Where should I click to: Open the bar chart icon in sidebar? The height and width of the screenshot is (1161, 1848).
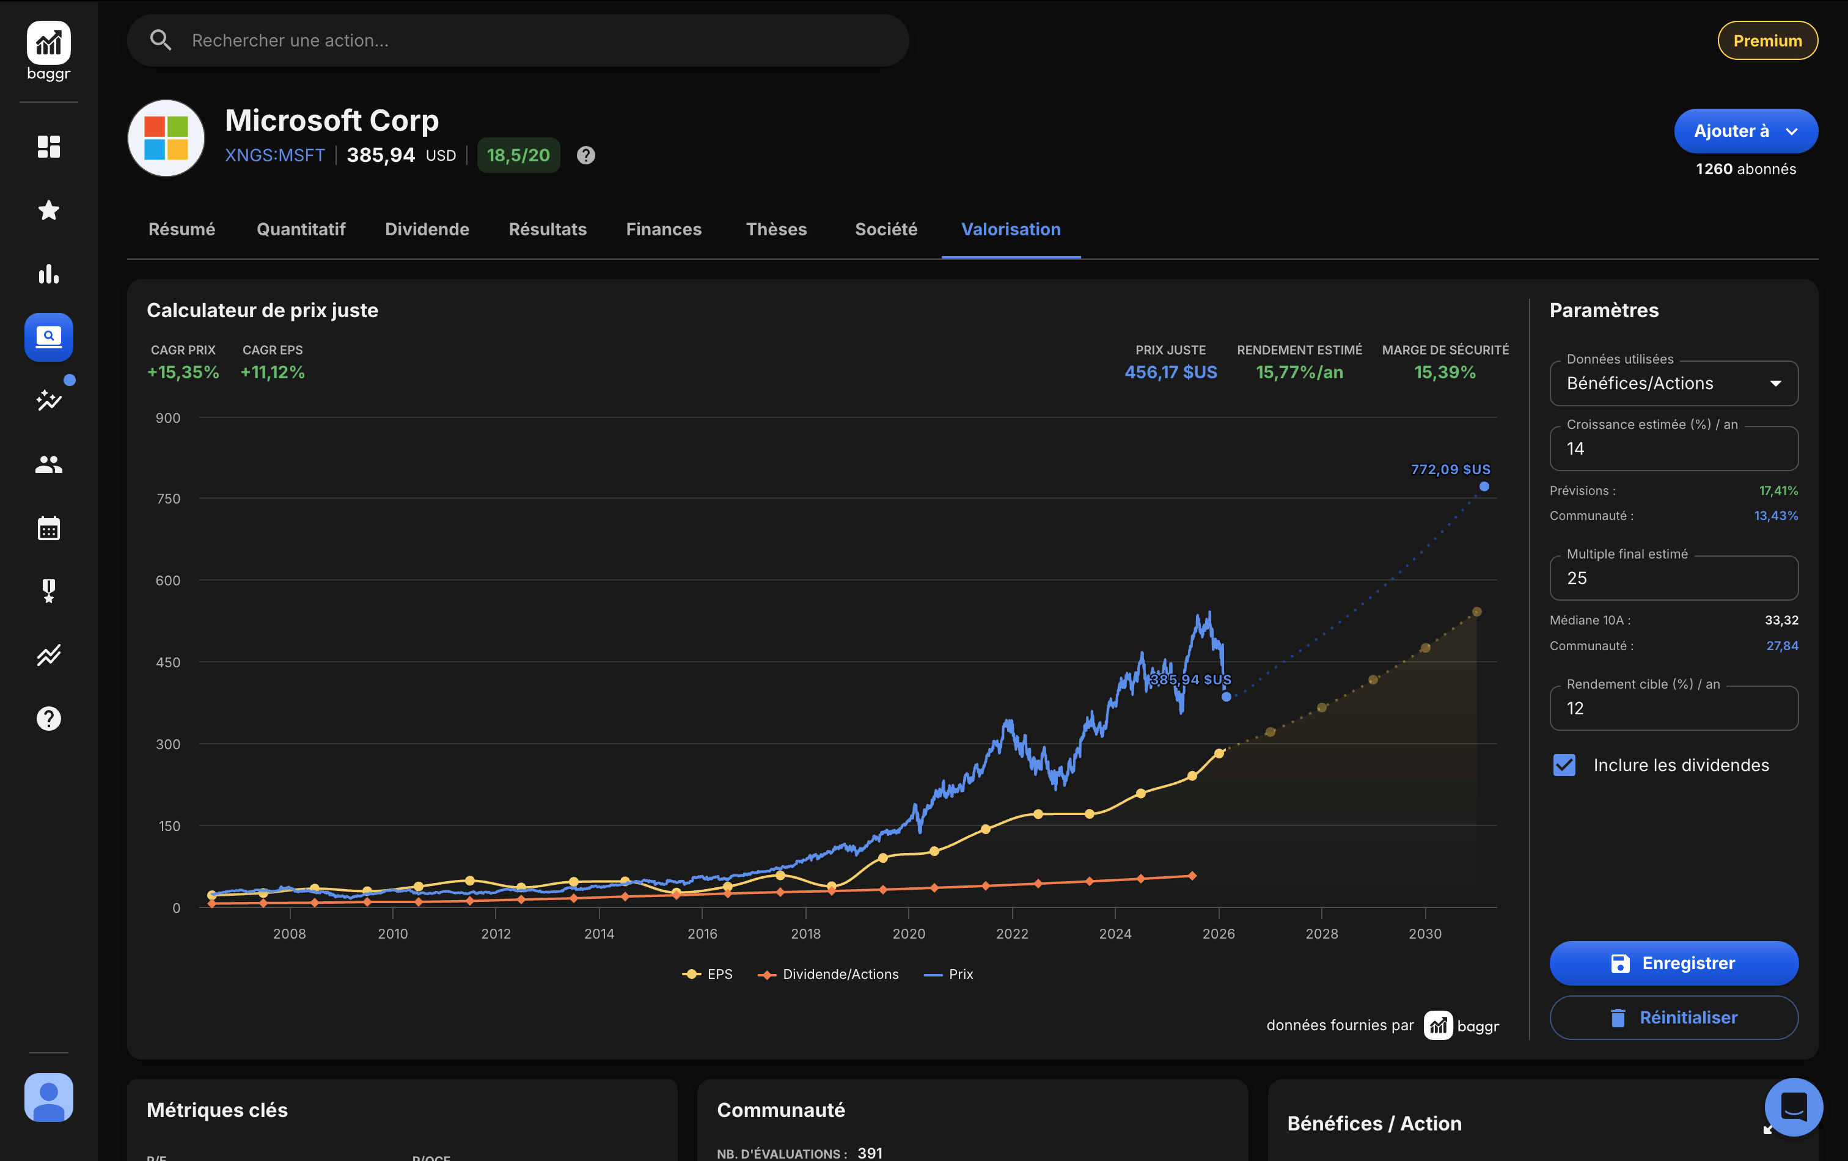(x=48, y=274)
